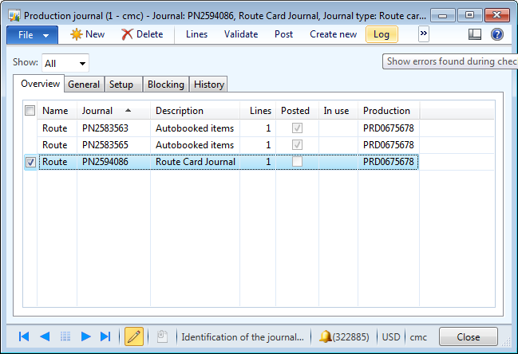Click PRD0675678 production cell in PN2594086 row

pos(389,162)
